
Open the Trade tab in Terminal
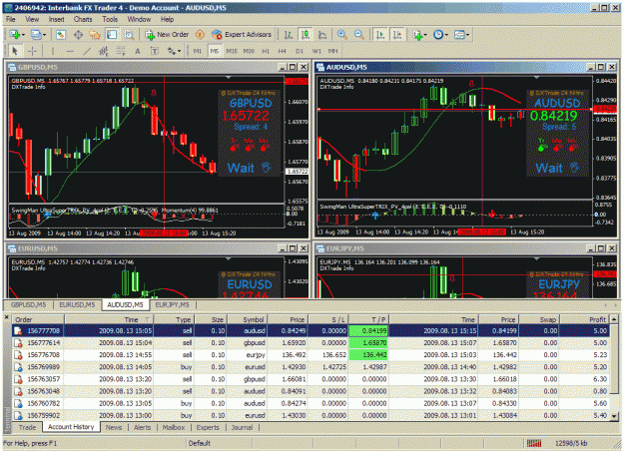pyautogui.click(x=27, y=427)
